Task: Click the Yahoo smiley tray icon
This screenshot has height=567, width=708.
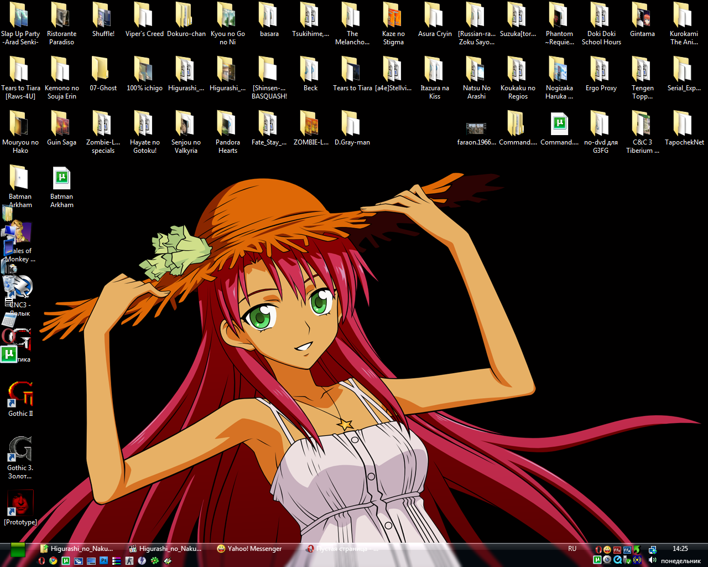Action: [607, 549]
